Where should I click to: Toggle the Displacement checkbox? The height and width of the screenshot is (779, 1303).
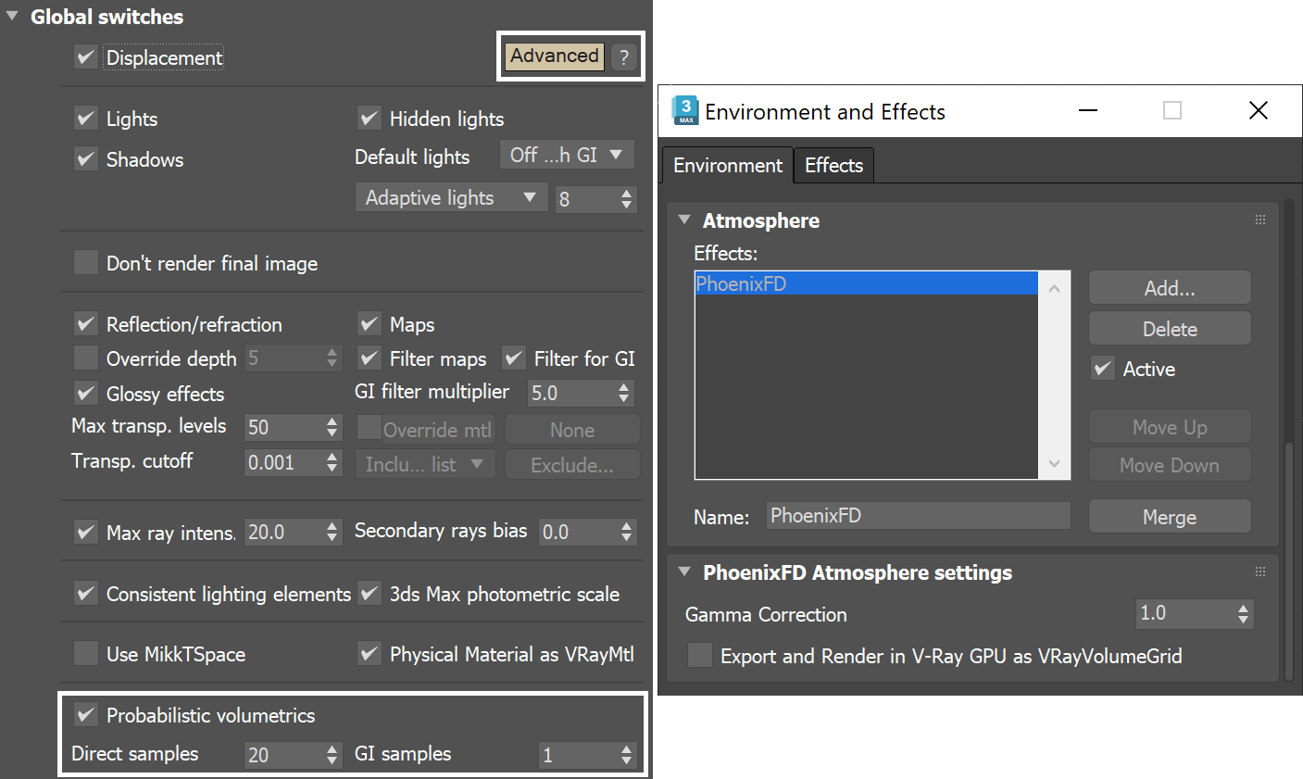(85, 57)
